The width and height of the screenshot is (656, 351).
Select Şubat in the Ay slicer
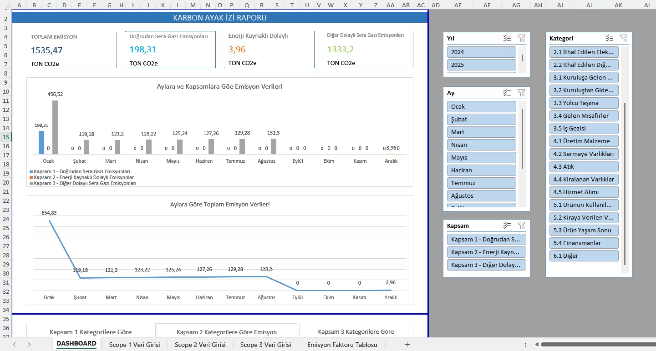(x=481, y=120)
